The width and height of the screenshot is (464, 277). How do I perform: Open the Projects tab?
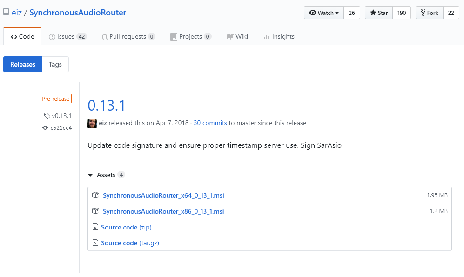191,36
